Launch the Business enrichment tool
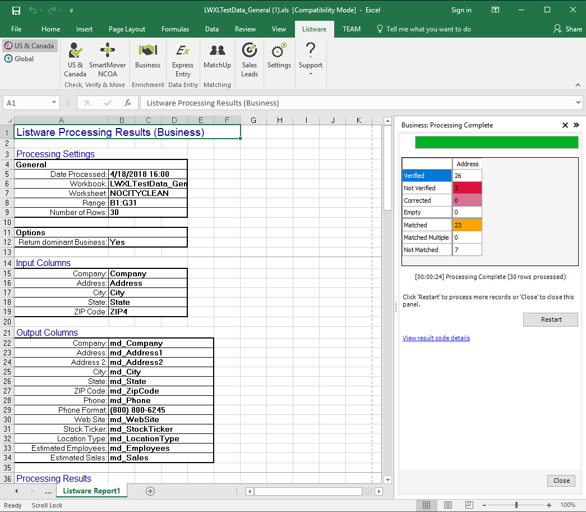This screenshot has height=512, width=586. 147,56
